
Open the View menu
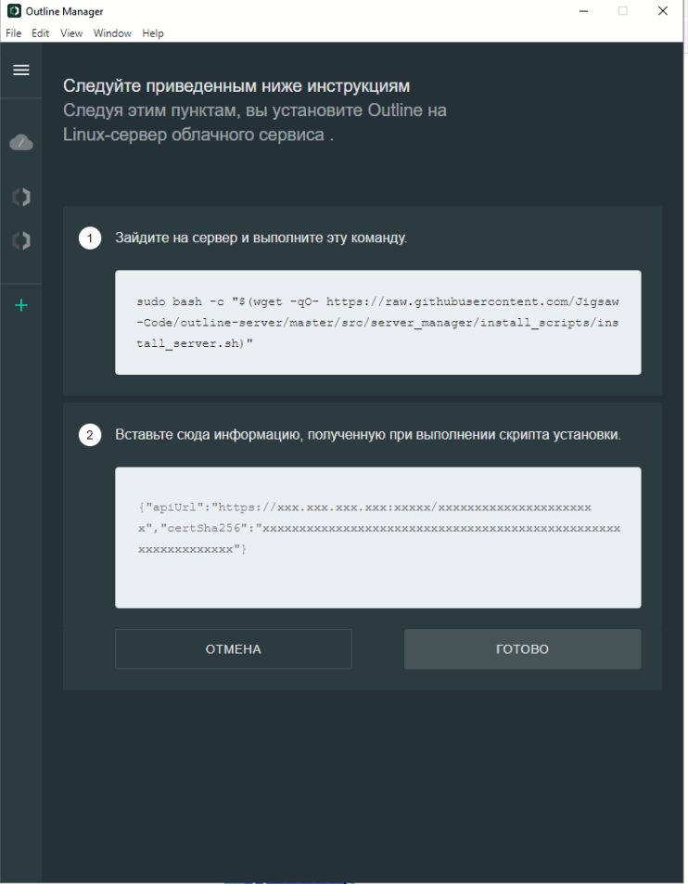point(71,33)
